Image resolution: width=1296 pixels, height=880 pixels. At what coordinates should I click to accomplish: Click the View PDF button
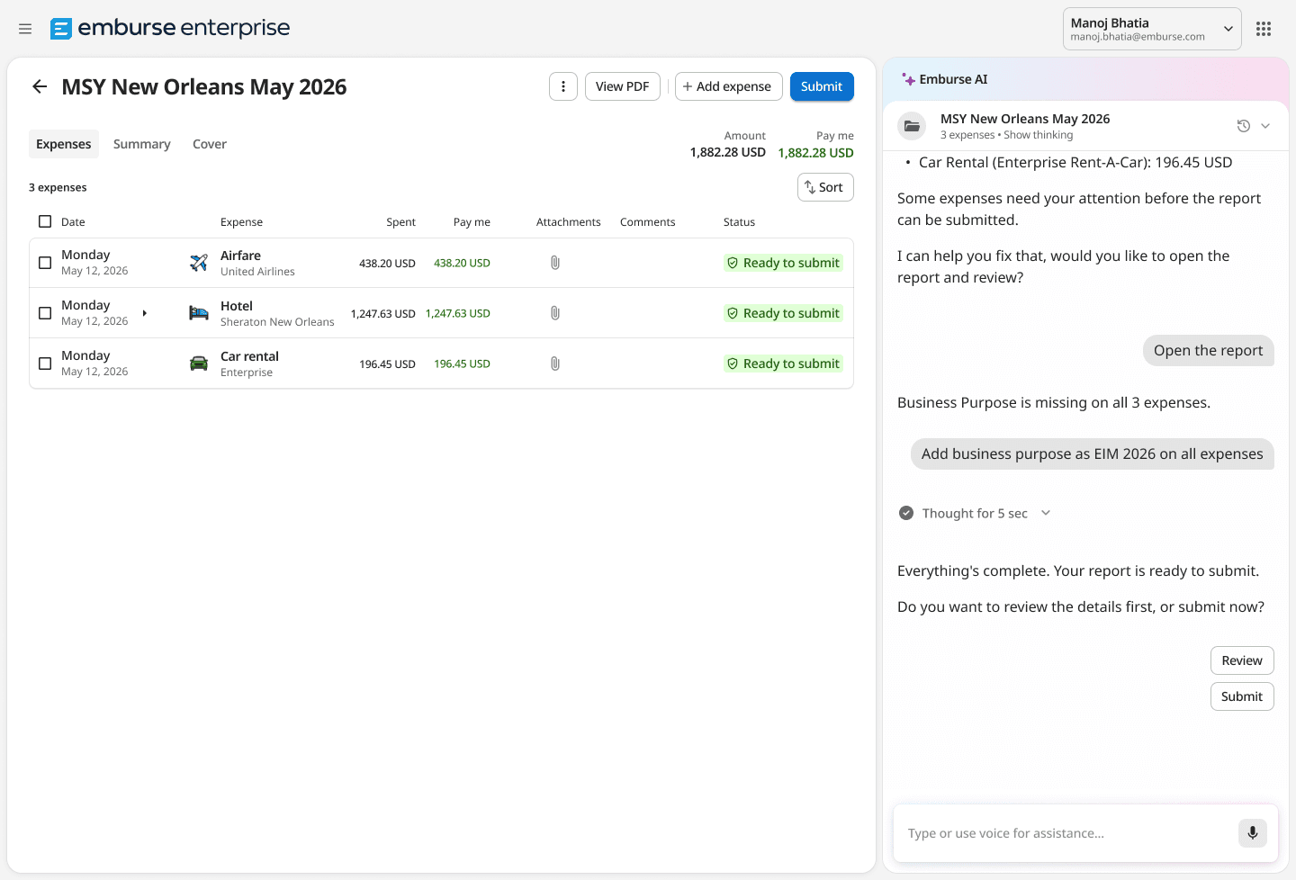pyautogui.click(x=623, y=86)
